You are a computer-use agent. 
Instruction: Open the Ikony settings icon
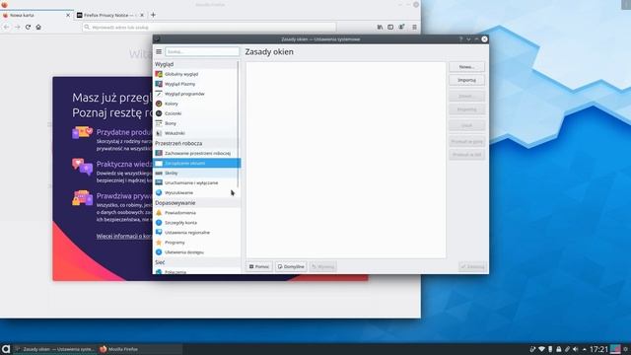coord(159,123)
